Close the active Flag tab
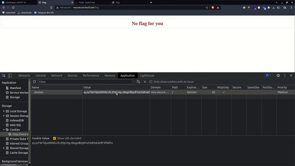 tap(72, 2)
